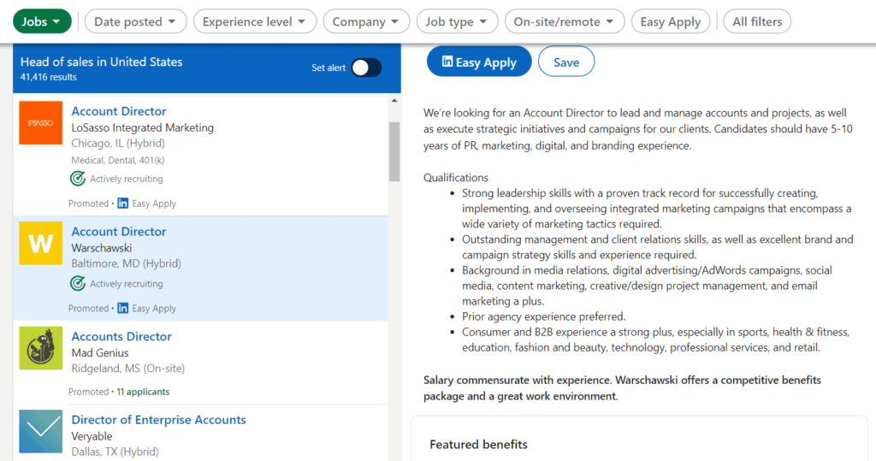Viewport: 876px width, 461px height.
Task: Click Head of sales in United States heading
Action: pyautogui.click(x=101, y=62)
